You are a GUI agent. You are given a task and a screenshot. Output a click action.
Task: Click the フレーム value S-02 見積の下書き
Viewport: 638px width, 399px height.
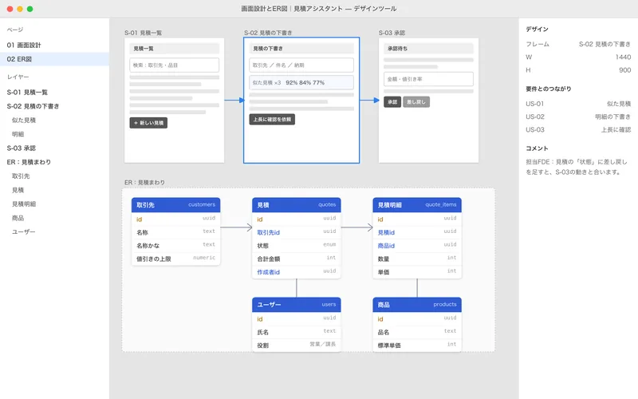point(605,44)
